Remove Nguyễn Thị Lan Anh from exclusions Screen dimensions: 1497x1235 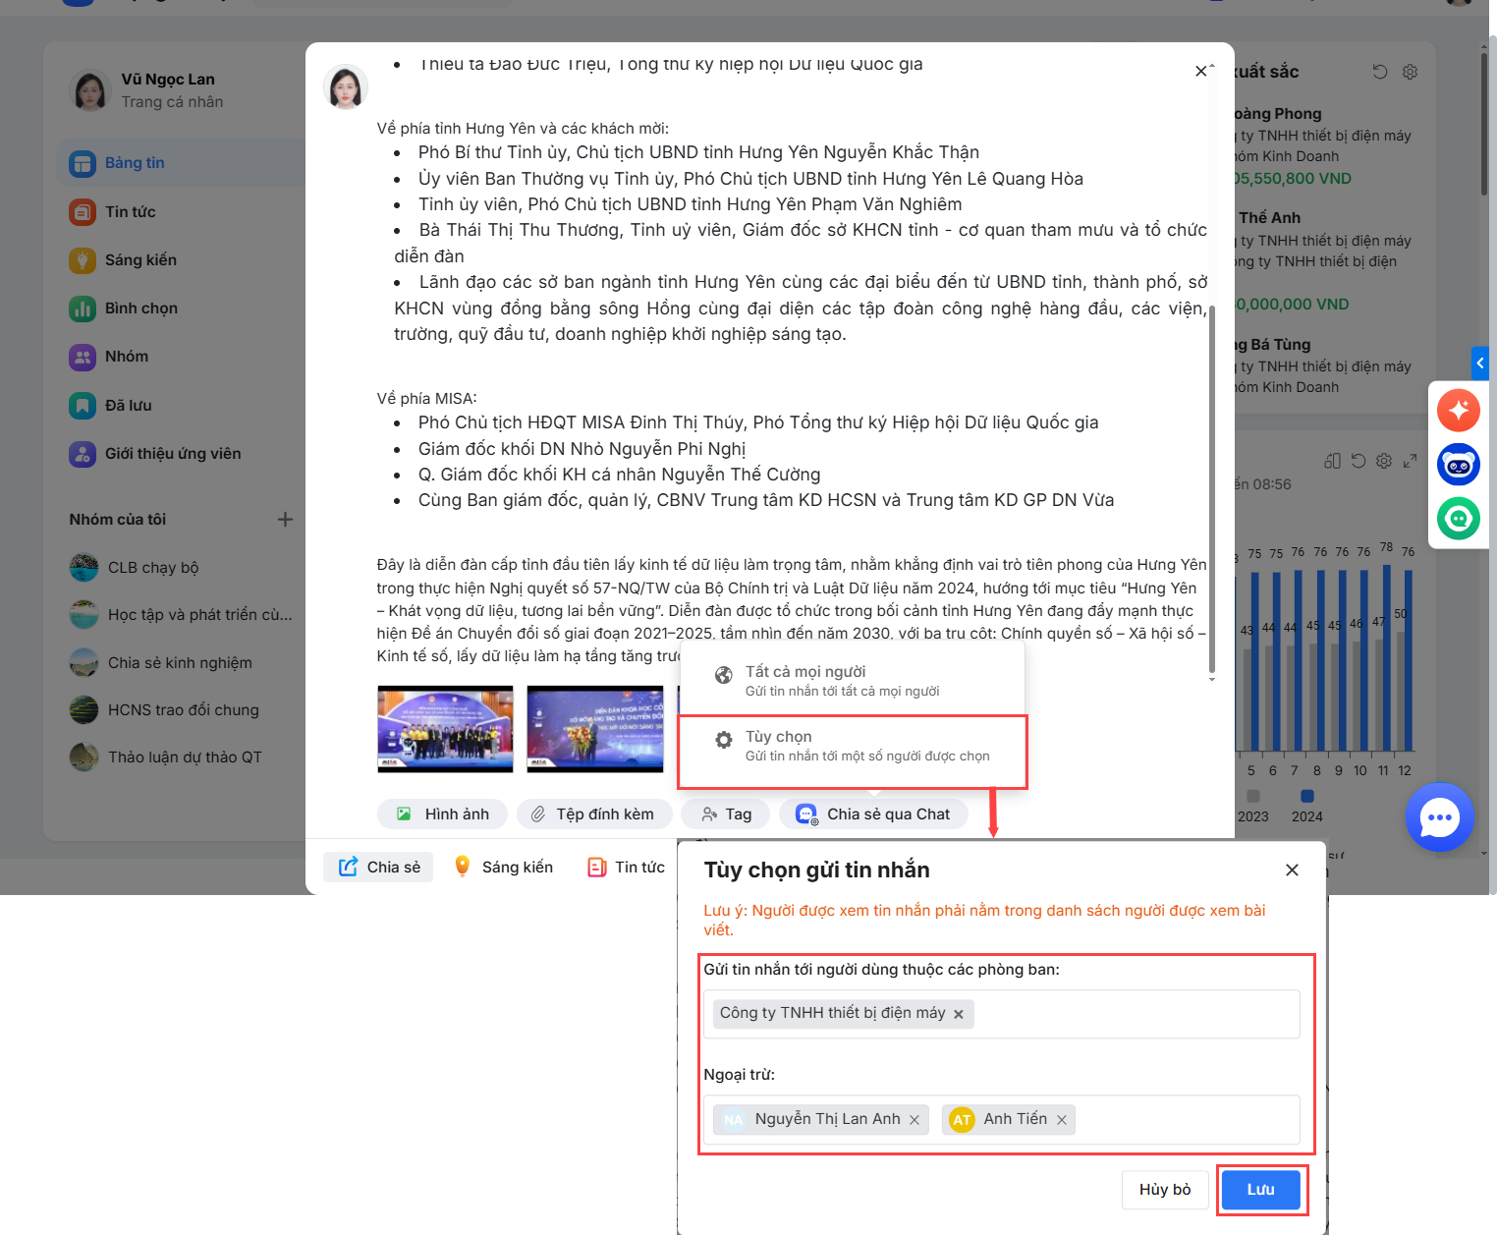[915, 1120]
